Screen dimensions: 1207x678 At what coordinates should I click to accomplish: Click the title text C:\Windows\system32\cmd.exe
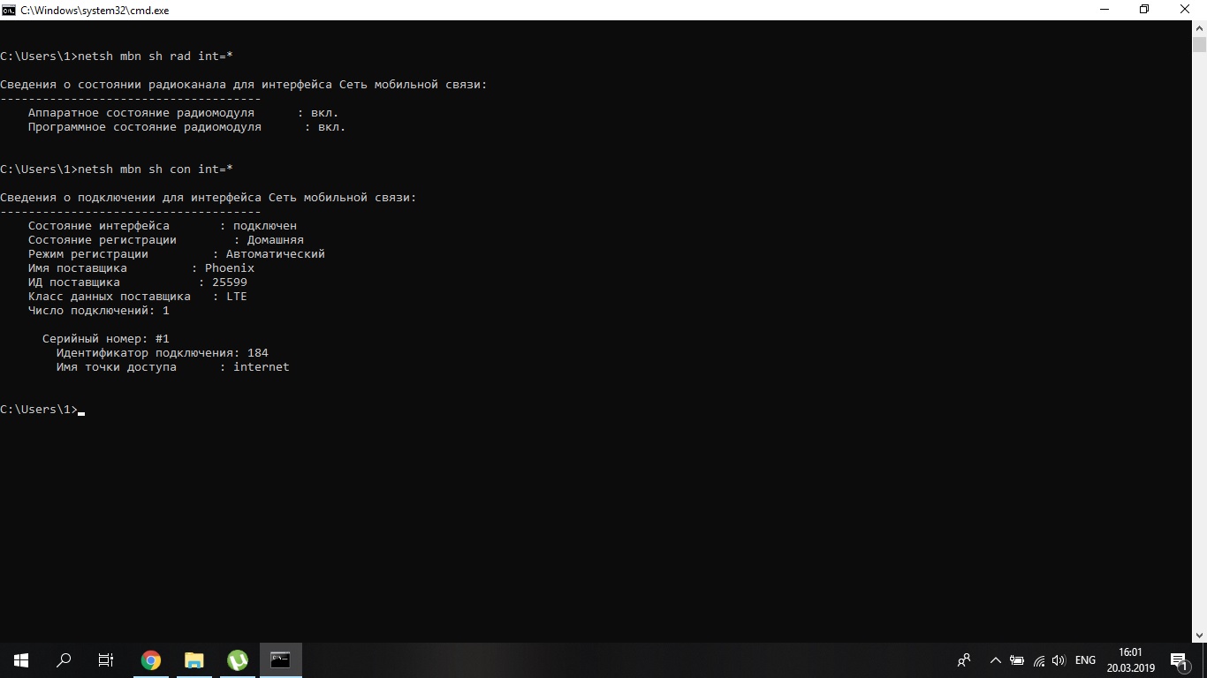coord(95,11)
